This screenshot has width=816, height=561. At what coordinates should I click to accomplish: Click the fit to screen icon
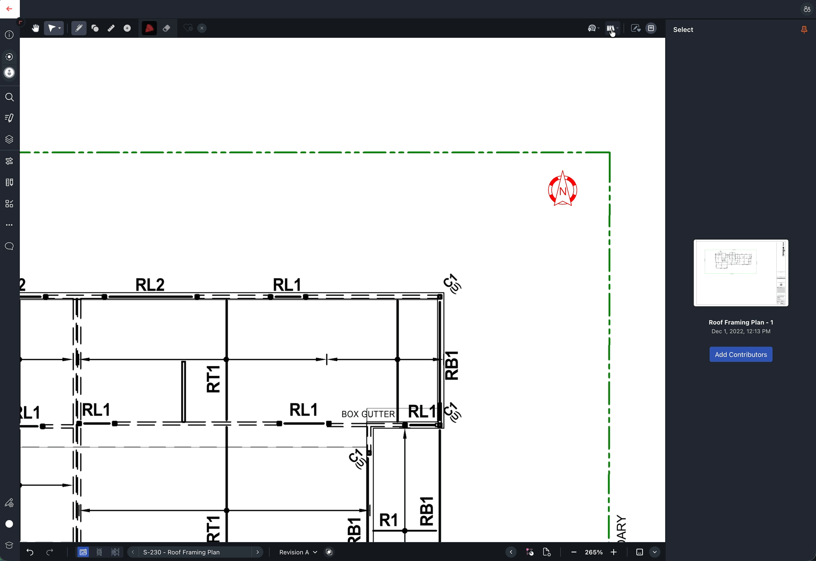pyautogui.click(x=640, y=552)
